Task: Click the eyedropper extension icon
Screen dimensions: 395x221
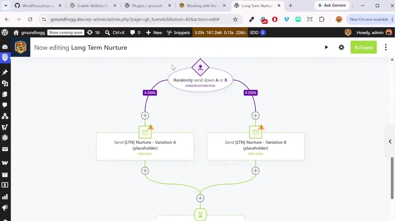Action: pos(252,19)
